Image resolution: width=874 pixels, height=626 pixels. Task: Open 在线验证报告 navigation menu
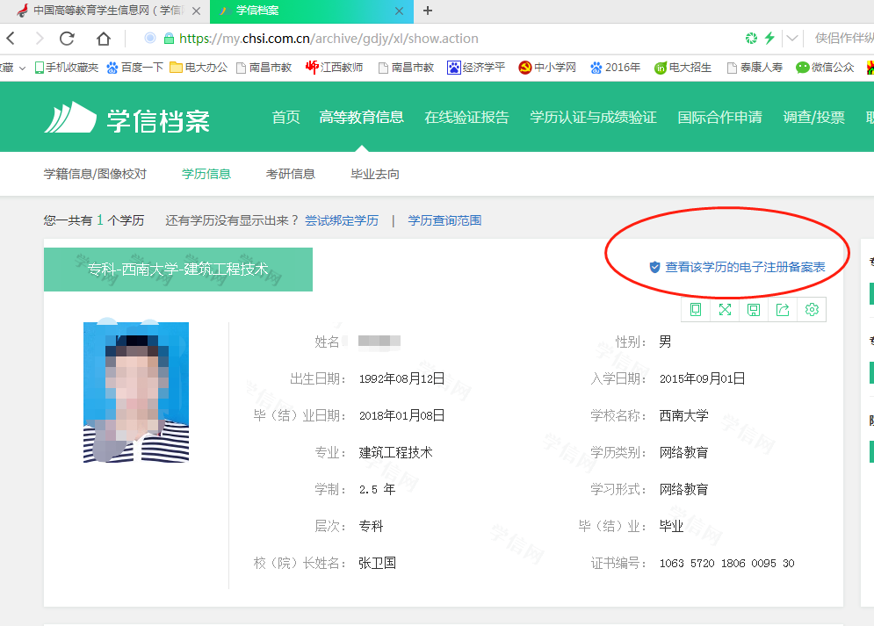[466, 118]
